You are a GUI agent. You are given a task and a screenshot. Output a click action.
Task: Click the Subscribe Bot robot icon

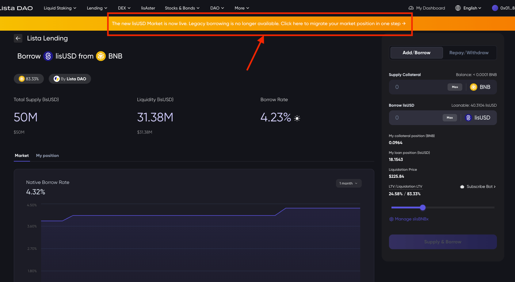[x=462, y=187]
